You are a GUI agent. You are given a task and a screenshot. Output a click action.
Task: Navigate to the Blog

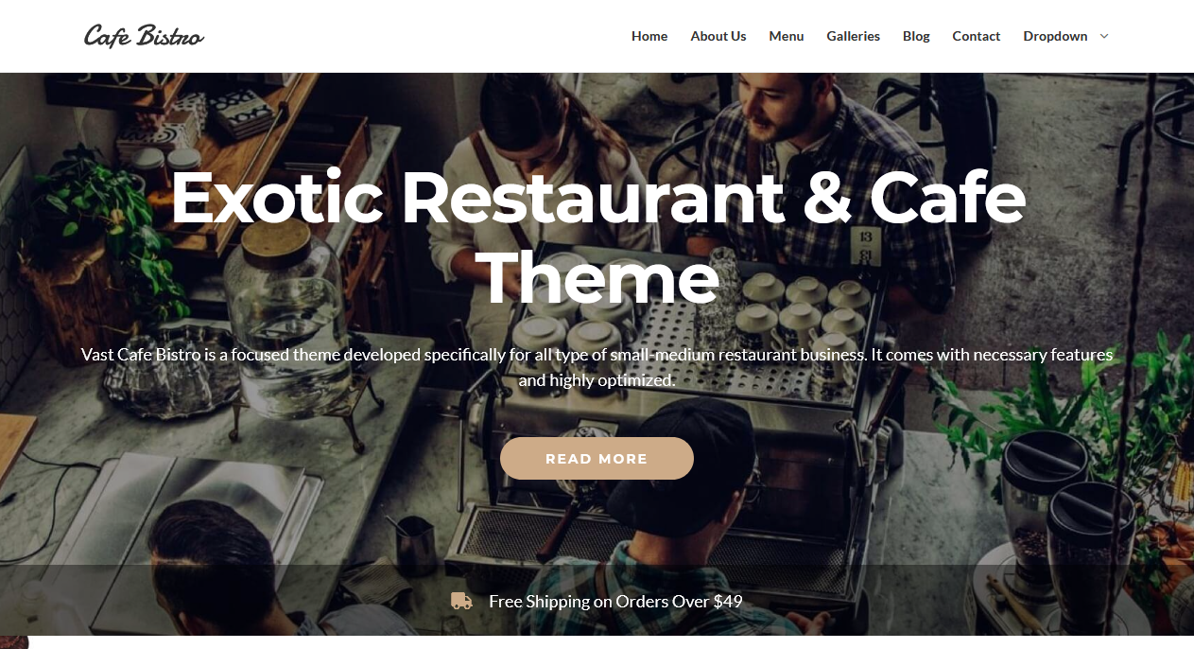tap(916, 36)
